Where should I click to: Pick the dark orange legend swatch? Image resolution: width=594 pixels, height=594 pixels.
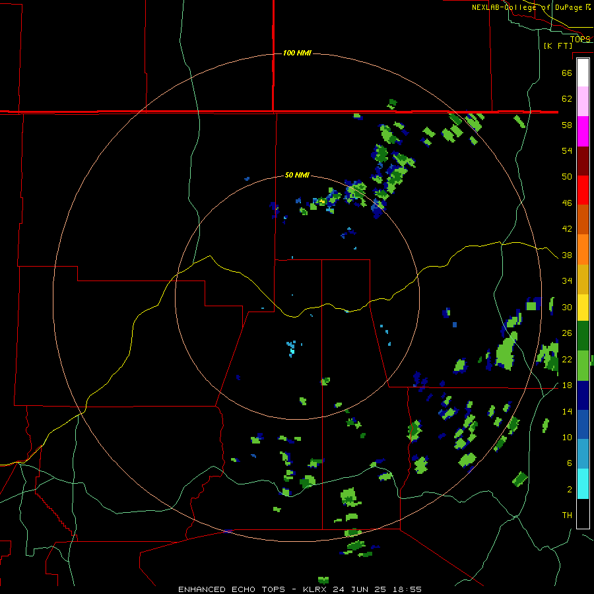click(583, 219)
